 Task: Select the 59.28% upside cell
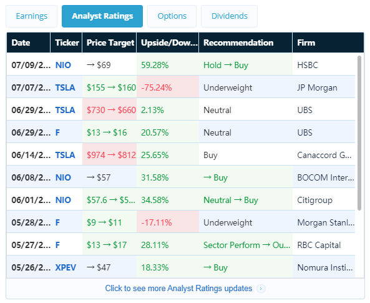[168, 65]
